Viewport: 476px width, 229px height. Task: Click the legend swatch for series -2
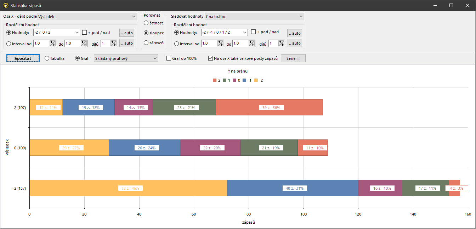pos(256,80)
